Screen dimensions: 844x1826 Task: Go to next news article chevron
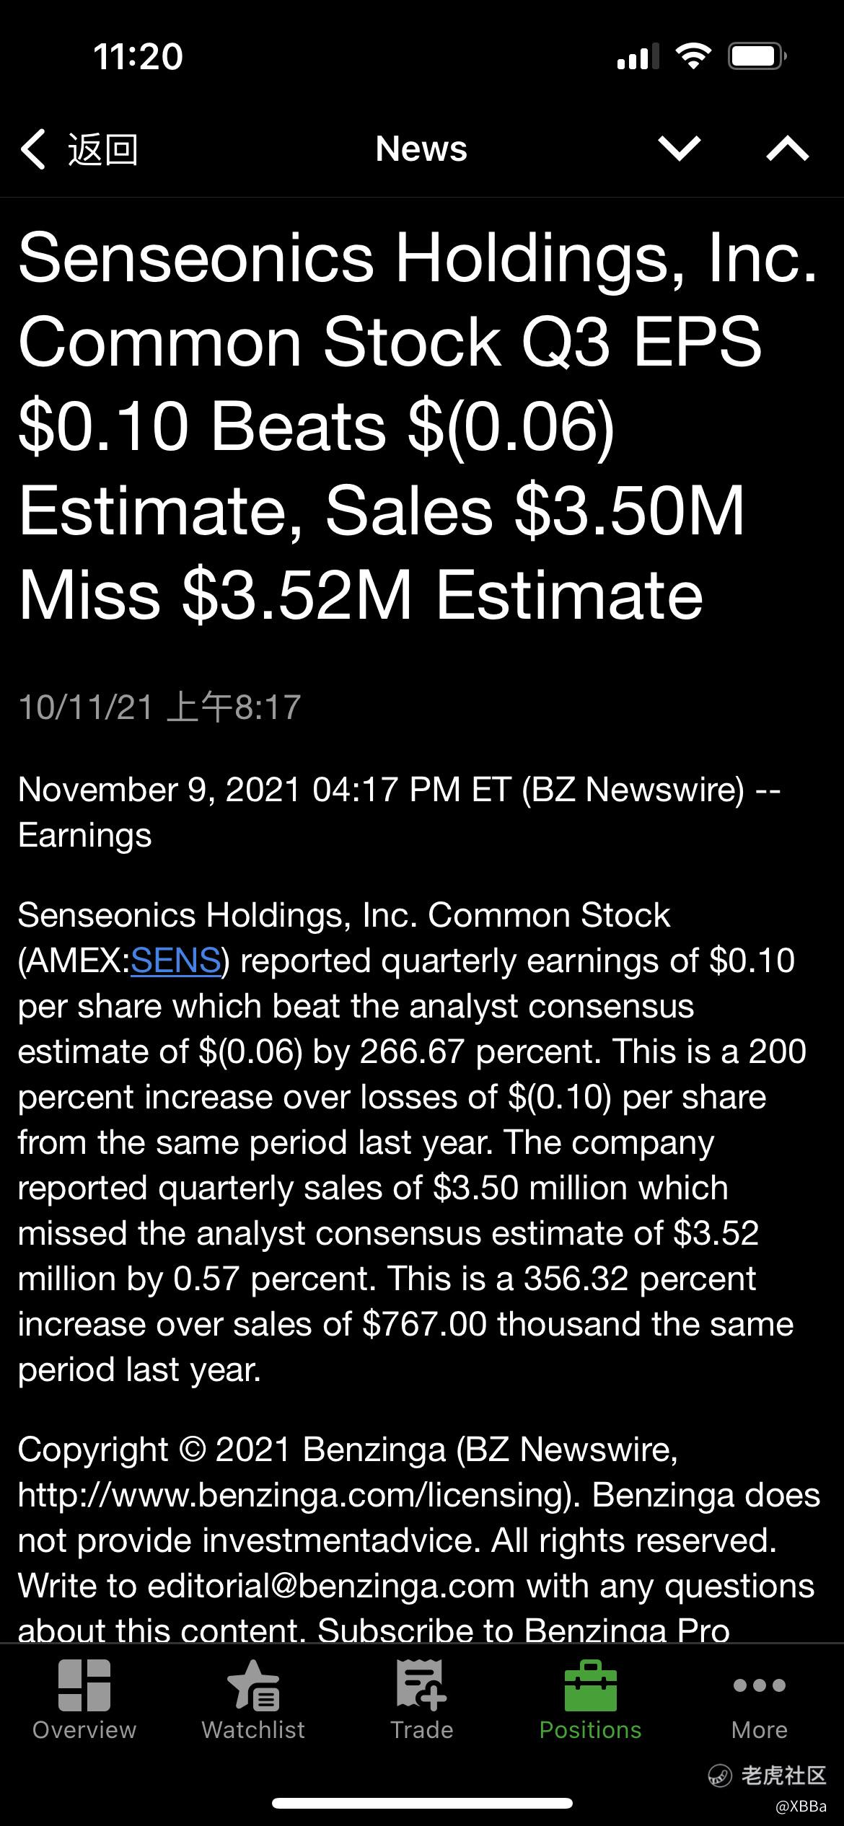[680, 149]
